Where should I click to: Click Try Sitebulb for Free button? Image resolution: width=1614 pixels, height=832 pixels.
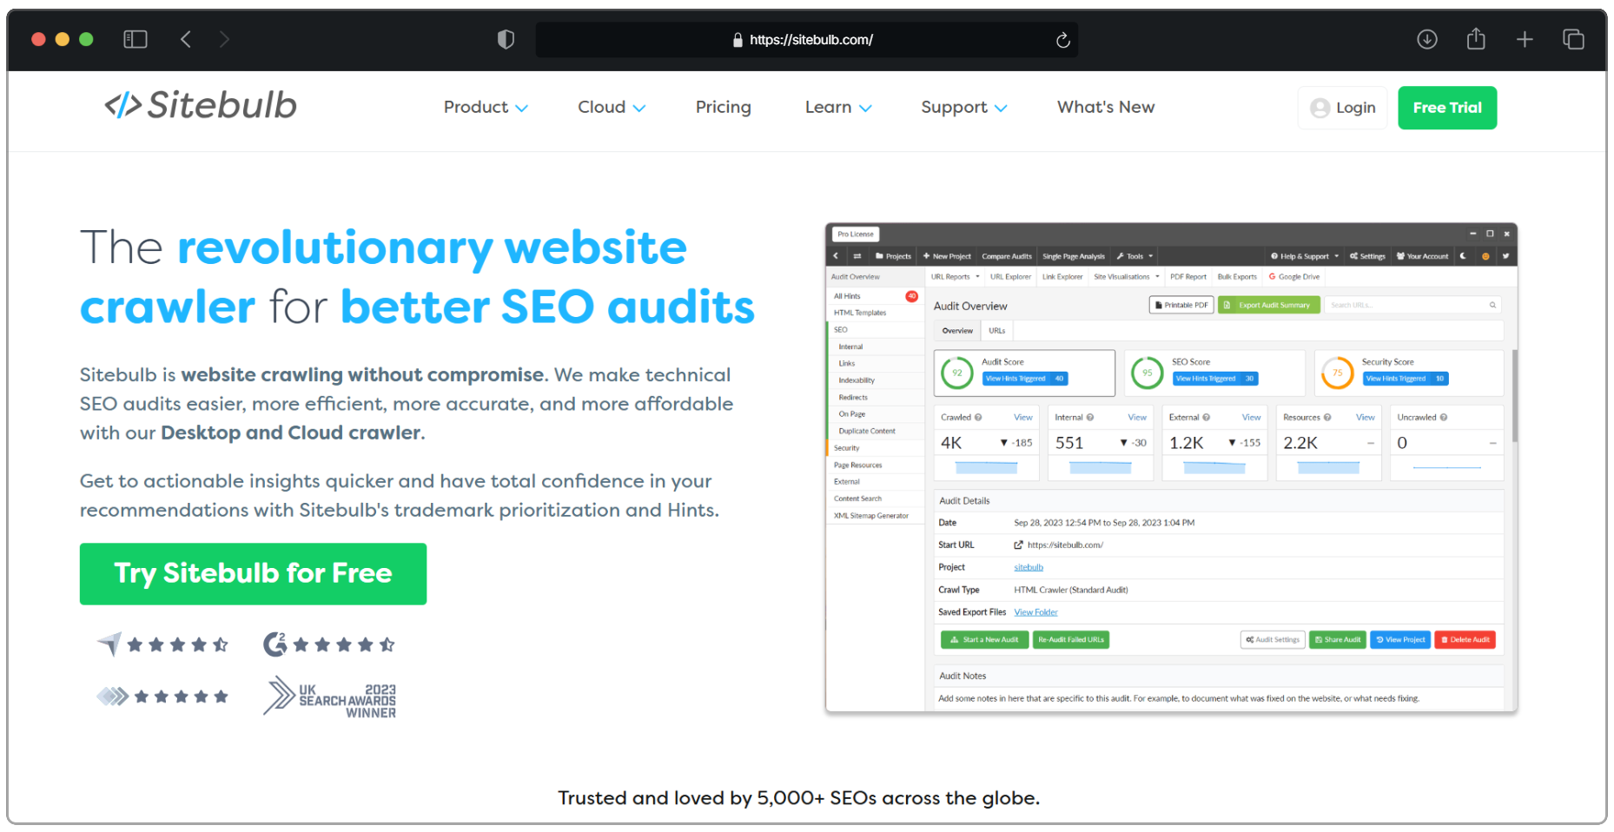pyautogui.click(x=253, y=573)
